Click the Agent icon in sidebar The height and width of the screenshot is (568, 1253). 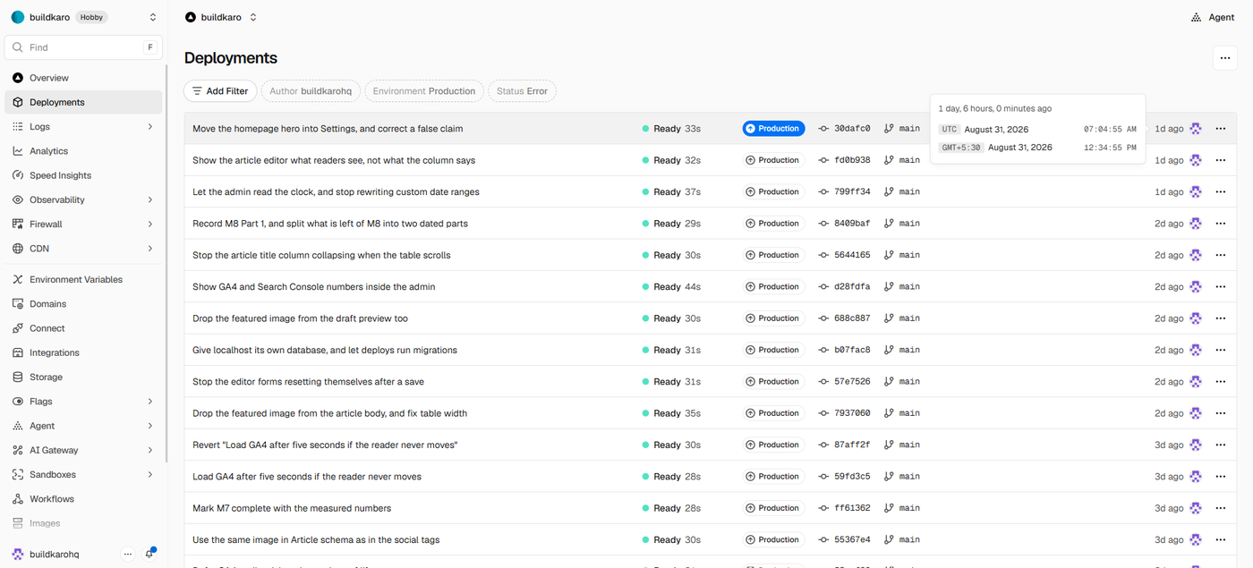pos(18,426)
